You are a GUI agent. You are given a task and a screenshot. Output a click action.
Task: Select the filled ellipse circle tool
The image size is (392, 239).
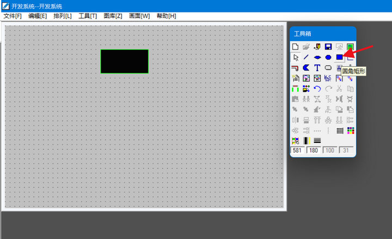pyautogui.click(x=328, y=57)
